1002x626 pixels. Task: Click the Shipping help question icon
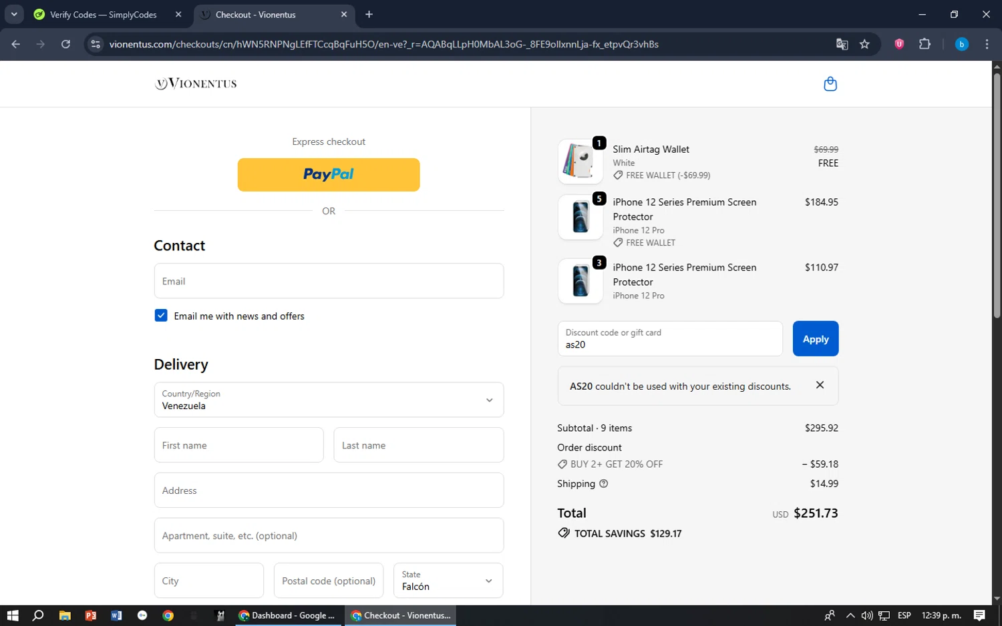[603, 484]
